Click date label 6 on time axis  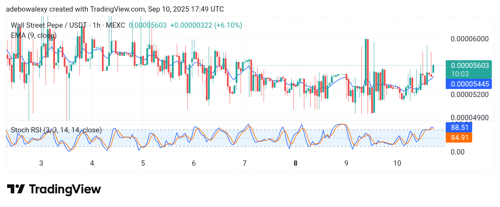194,163
